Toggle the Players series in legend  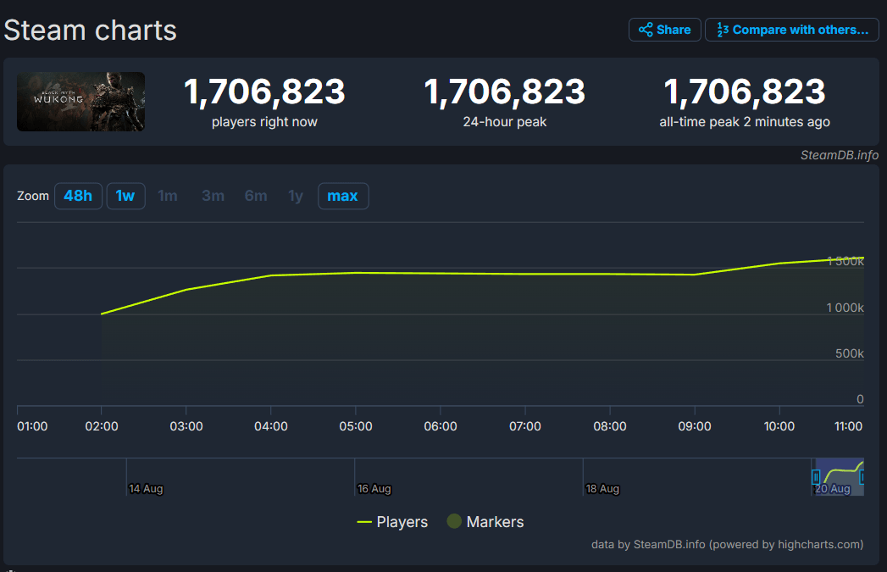[x=392, y=522]
